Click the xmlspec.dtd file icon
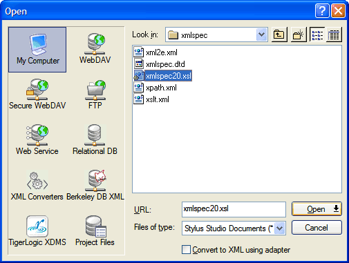 coord(139,64)
